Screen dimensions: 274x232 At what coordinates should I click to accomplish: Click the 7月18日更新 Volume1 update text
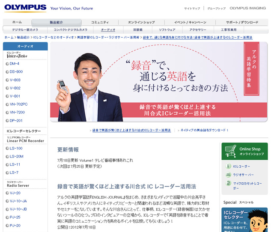(x=95, y=161)
